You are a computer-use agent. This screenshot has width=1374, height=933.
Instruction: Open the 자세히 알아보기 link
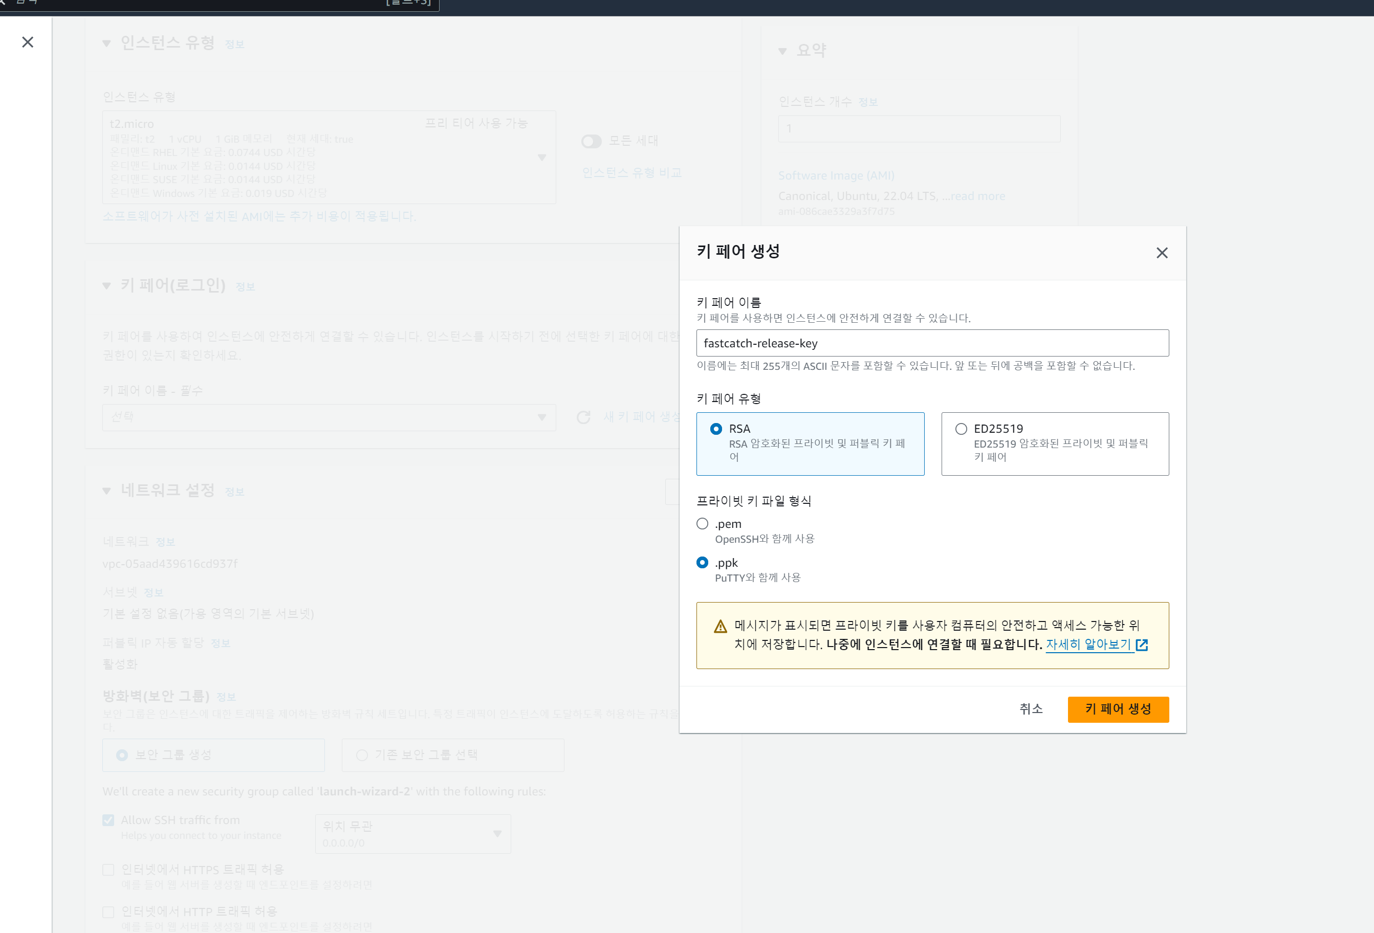(x=1088, y=645)
